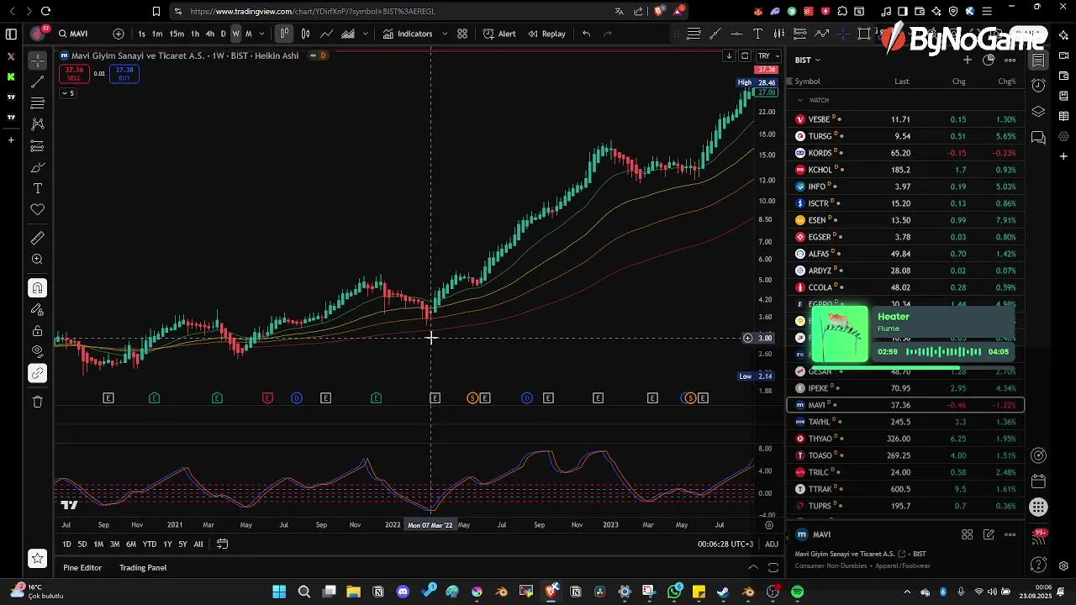Viewport: 1076px width, 605px height.
Task: Start bar Replay
Action: coord(546,34)
